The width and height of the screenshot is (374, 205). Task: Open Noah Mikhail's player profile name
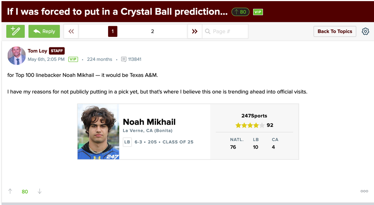[149, 122]
